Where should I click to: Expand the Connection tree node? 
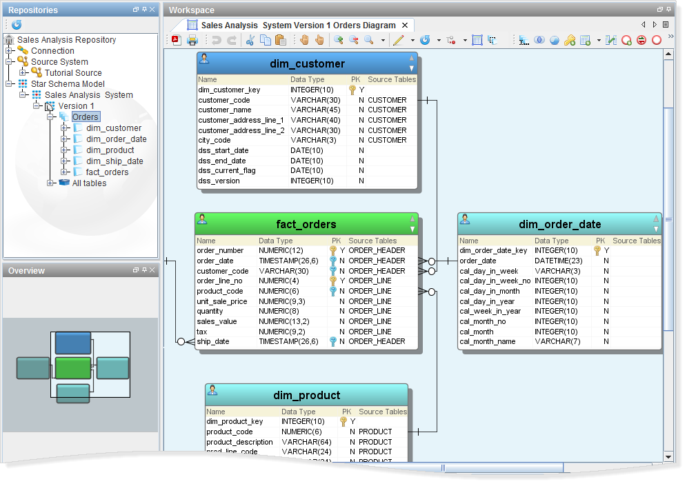(x=9, y=51)
